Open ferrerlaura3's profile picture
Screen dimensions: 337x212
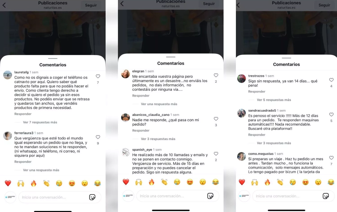click(x=8, y=136)
